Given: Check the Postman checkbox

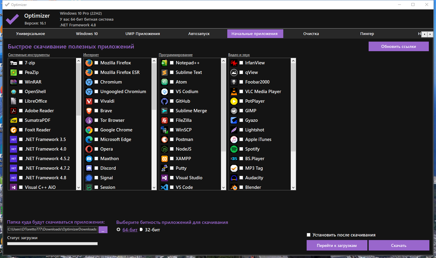Looking at the screenshot, I should 172,139.
